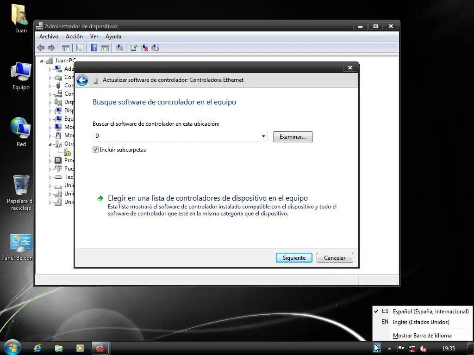Viewport: 474px width, 355px height.
Task: Uncheck Incluir subcarpetas
Action: pyautogui.click(x=95, y=150)
